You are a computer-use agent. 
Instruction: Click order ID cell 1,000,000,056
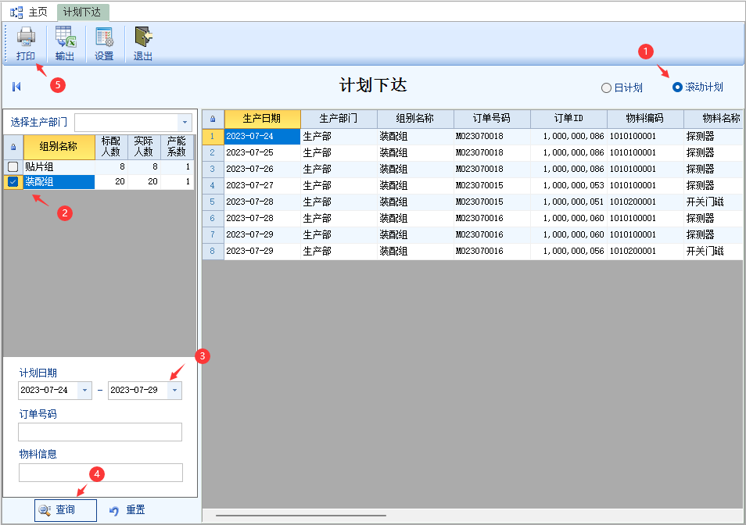[568, 252]
